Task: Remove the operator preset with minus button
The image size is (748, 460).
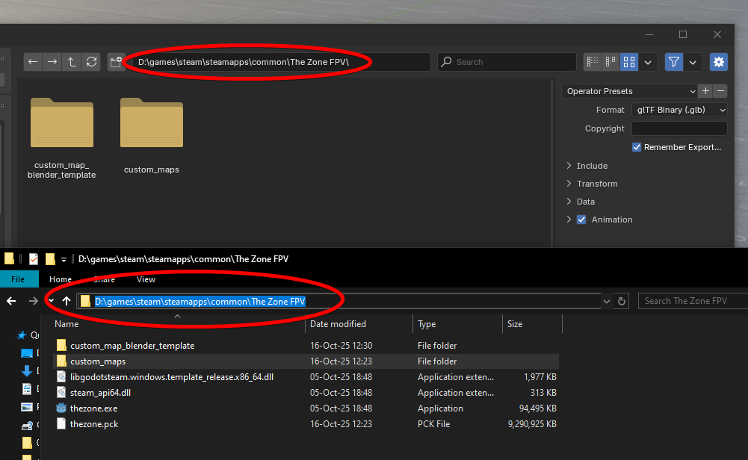Action: pyautogui.click(x=720, y=91)
